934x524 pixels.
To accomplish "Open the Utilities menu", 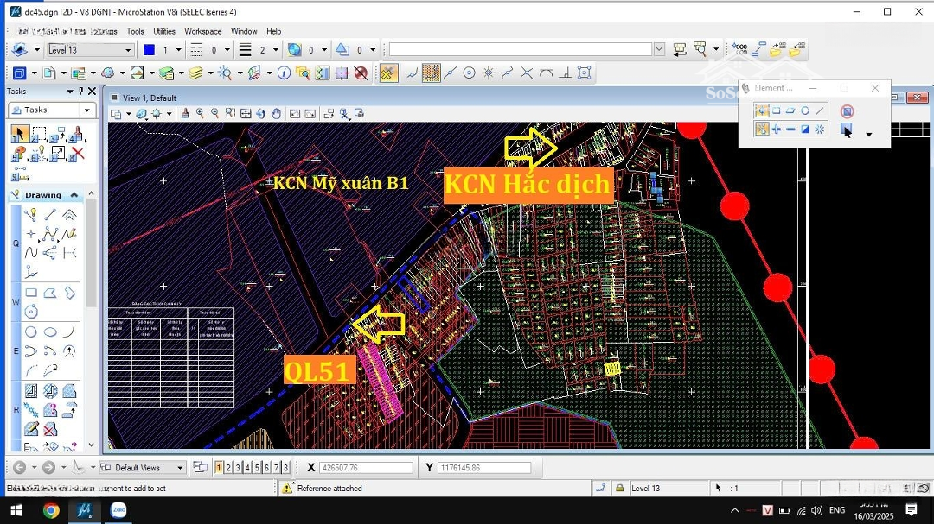I will click(163, 31).
